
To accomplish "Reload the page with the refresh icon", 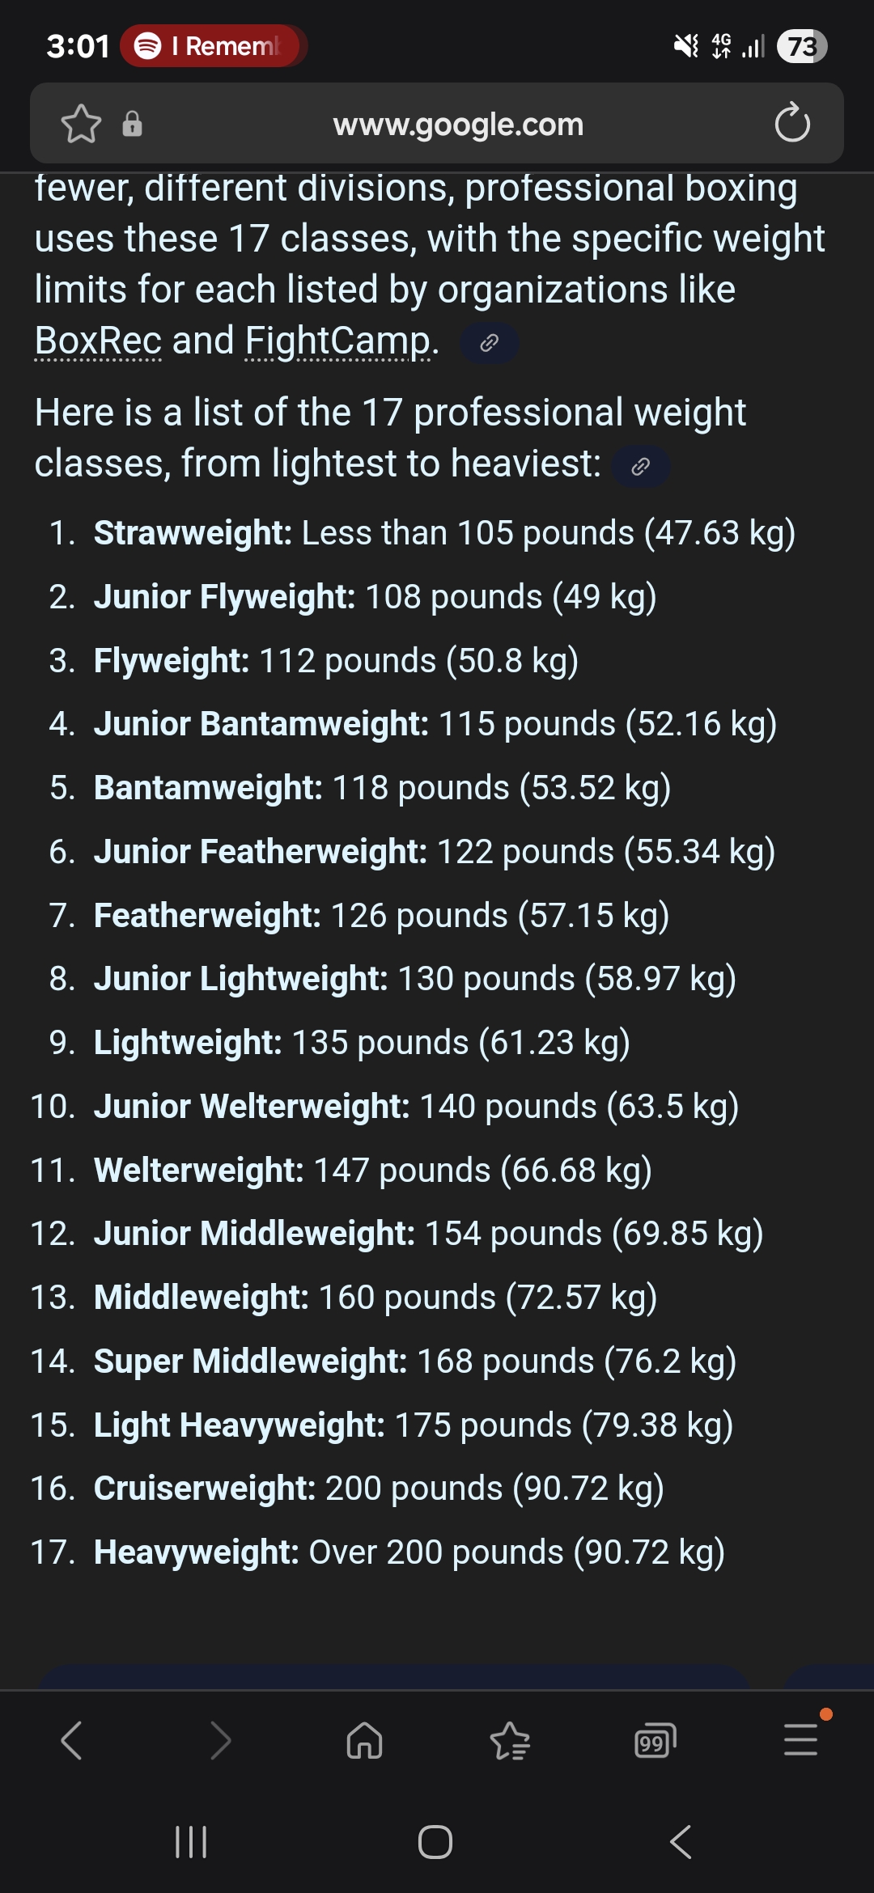I will click(791, 124).
